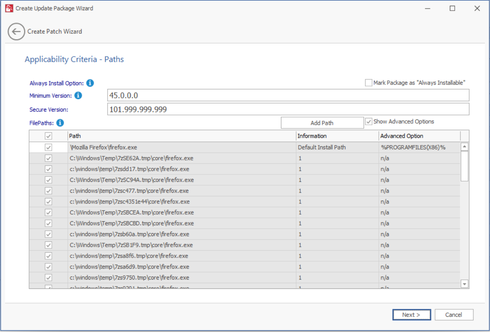Uncheck the 7zsc477.tmp path checkbox

[48, 191]
